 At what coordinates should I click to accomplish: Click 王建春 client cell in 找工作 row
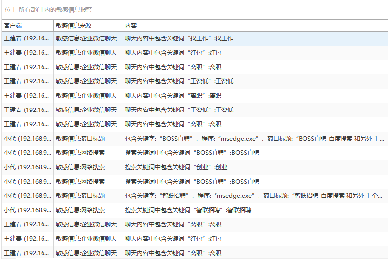(27, 38)
